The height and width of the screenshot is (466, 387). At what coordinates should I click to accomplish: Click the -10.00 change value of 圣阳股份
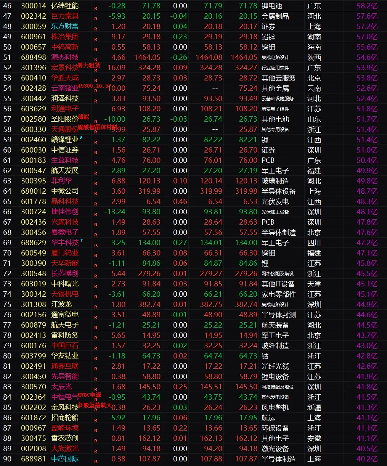(x=115, y=119)
